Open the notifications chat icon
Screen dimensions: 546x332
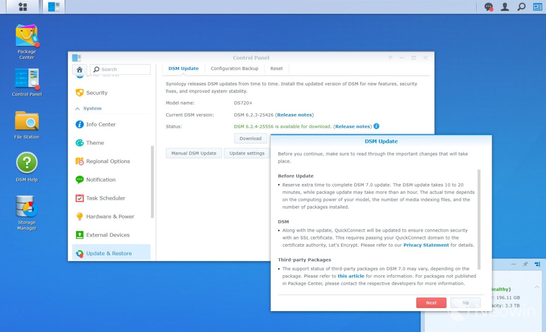pos(489,7)
